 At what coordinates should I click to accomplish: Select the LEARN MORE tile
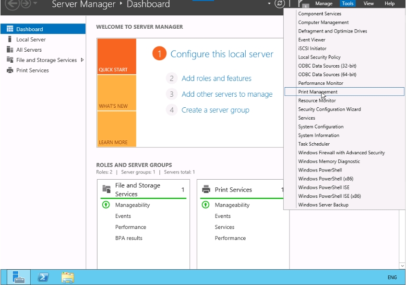[117, 129]
